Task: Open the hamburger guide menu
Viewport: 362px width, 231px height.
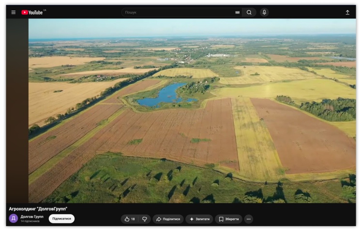Action: [x=14, y=13]
